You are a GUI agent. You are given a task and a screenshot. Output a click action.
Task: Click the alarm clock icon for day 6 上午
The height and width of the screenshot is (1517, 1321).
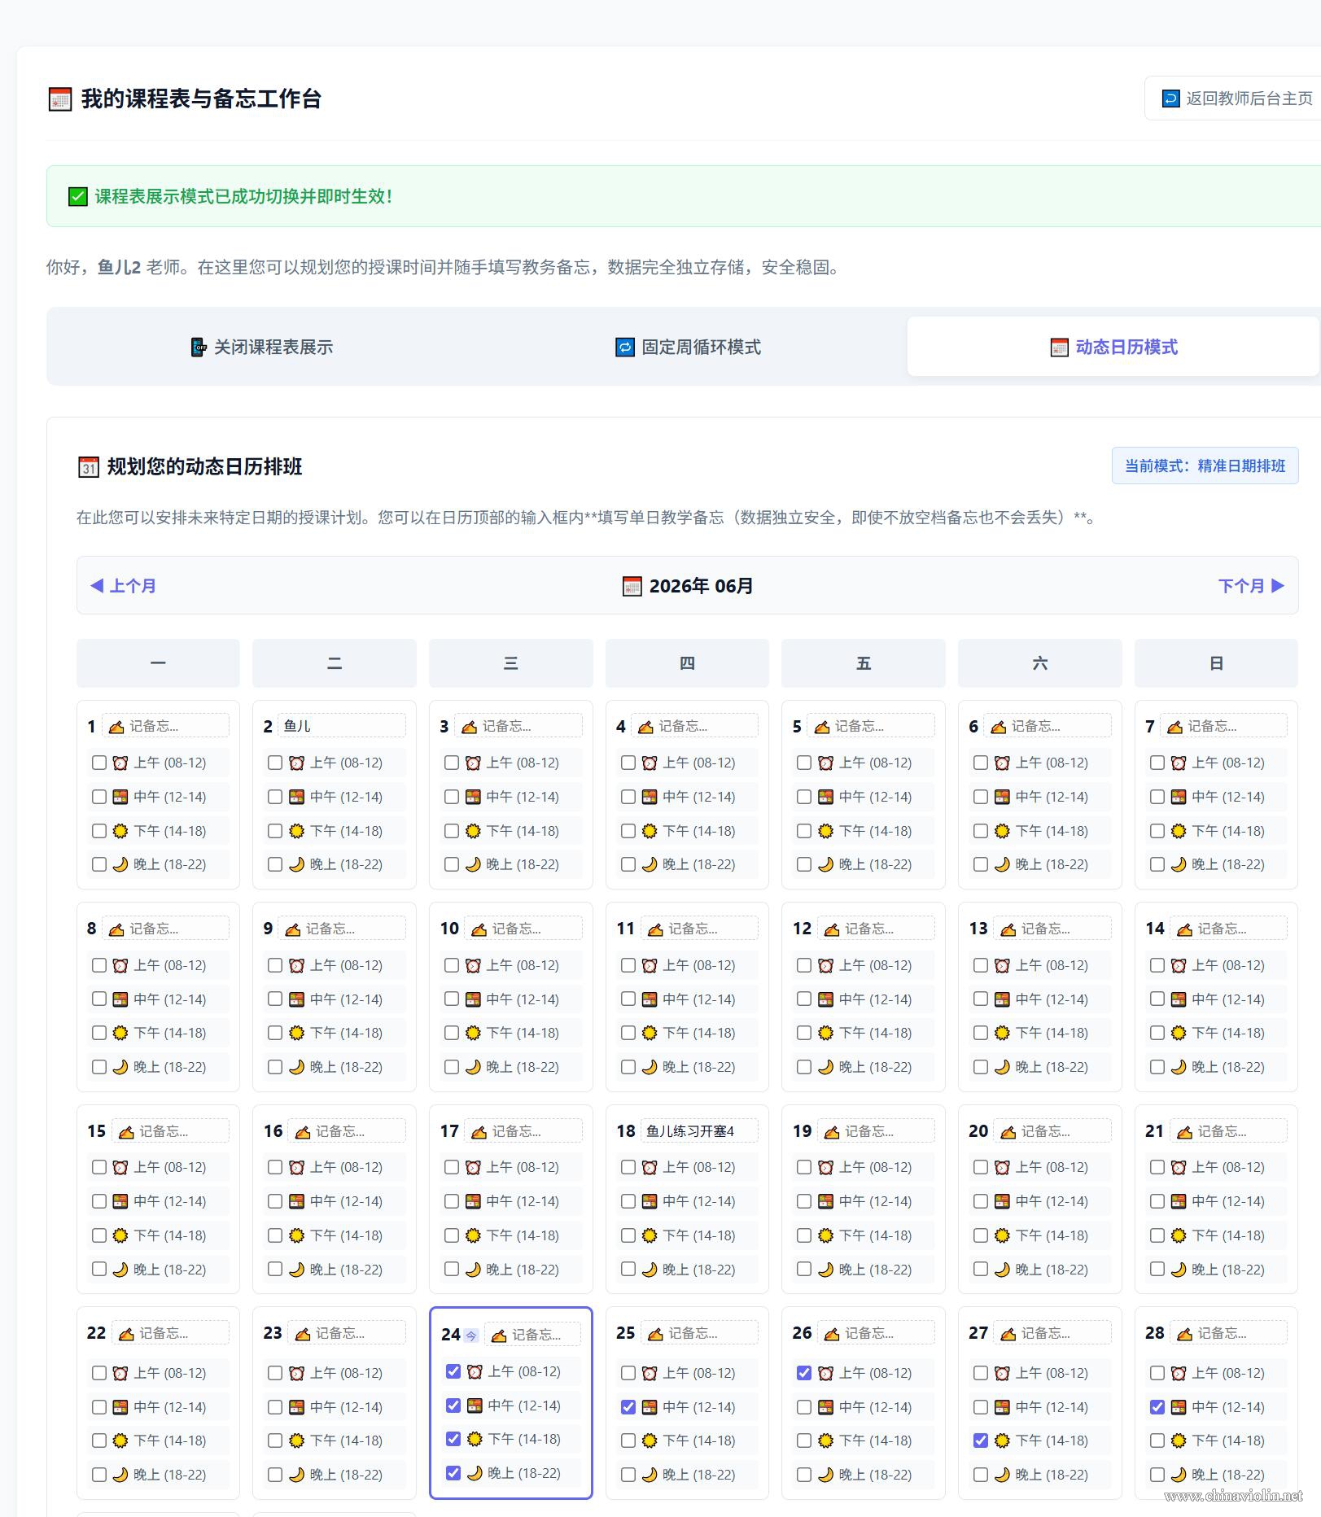(1002, 763)
